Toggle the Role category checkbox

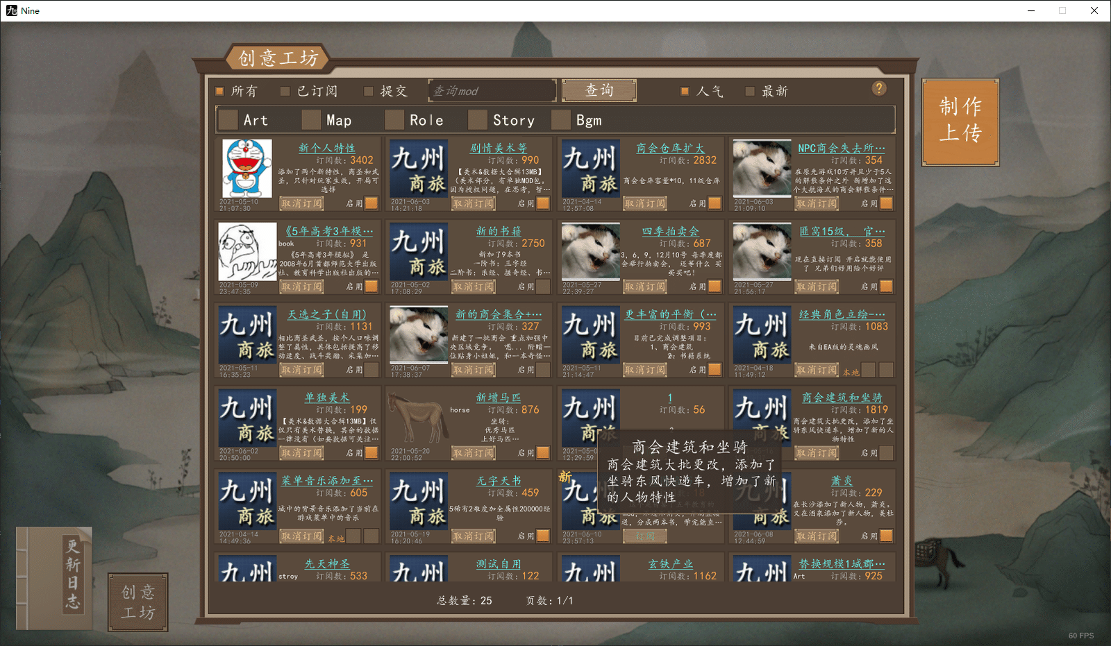(394, 120)
